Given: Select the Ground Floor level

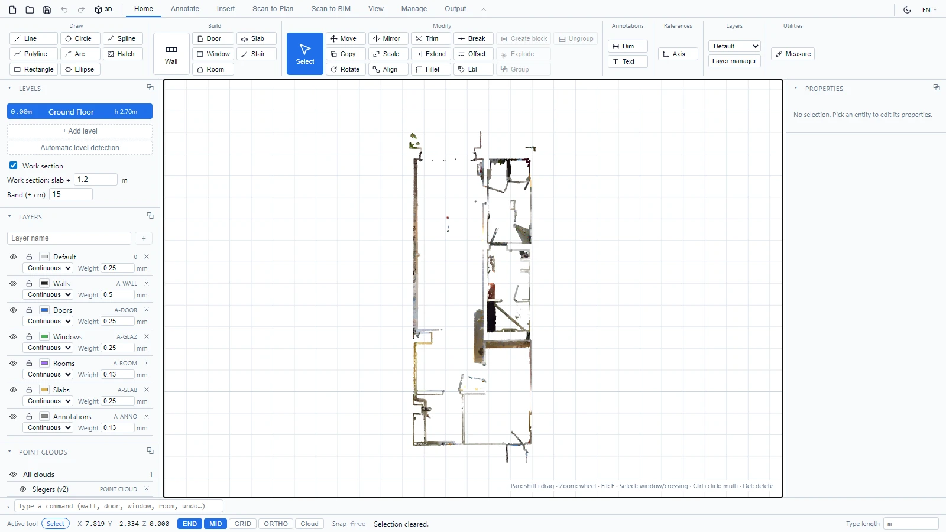Looking at the screenshot, I should [x=80, y=112].
